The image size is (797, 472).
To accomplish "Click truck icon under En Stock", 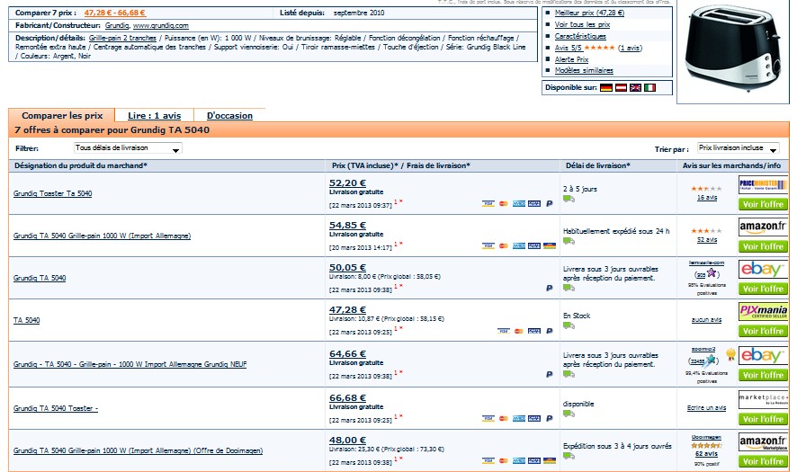I will 569,325.
